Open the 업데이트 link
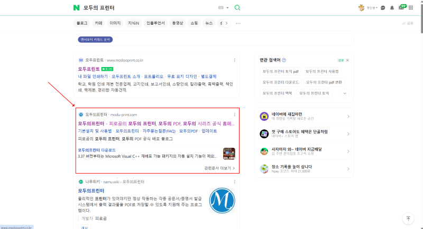The height and width of the screenshot is (229, 423). pos(209,131)
